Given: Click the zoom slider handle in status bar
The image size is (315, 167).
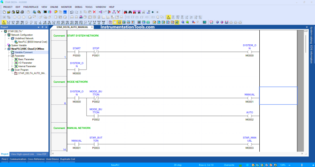Looking at the screenshot, I should (302, 165).
